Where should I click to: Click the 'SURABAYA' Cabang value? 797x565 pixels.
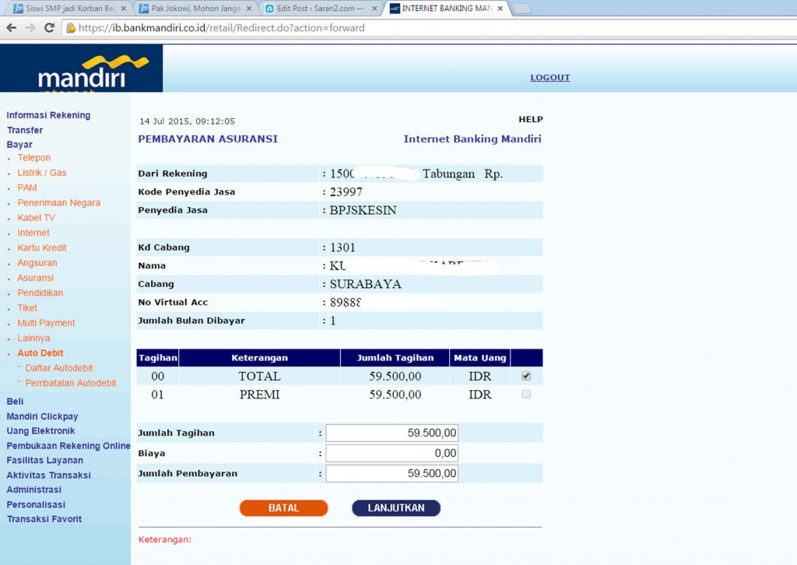[x=366, y=284]
